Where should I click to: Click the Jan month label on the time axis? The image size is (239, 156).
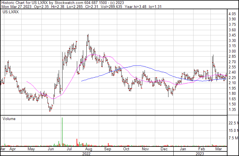coord(183,149)
